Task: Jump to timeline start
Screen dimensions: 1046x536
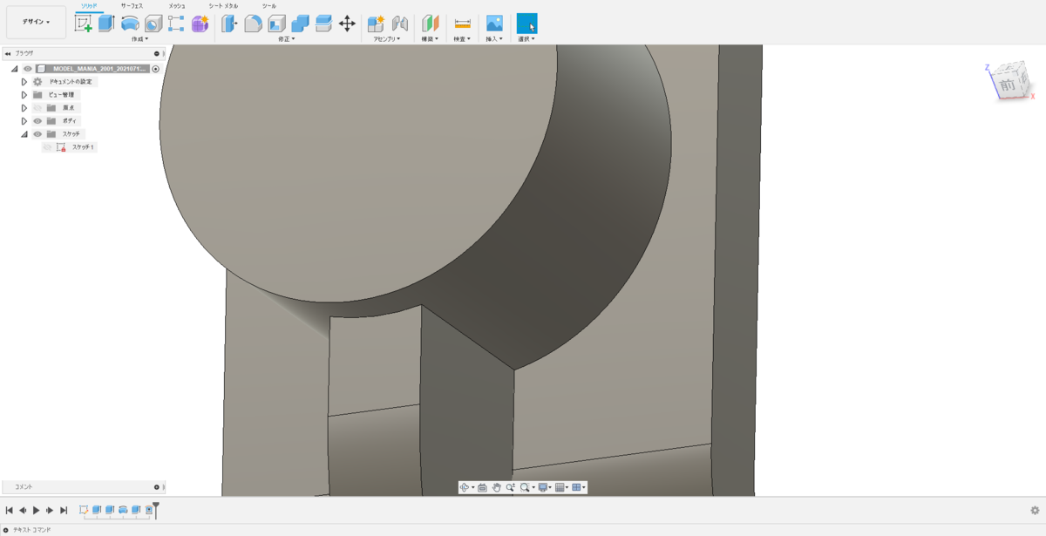Action: (9, 510)
